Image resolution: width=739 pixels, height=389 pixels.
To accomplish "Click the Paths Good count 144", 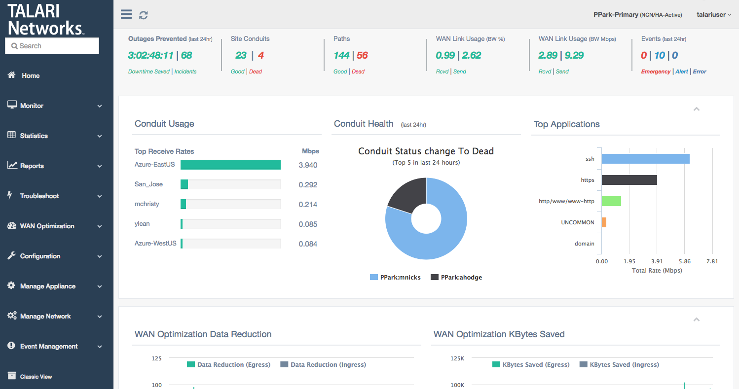I will (x=341, y=55).
